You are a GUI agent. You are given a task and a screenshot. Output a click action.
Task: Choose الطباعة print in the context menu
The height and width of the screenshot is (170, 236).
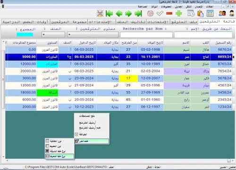pos(92,134)
